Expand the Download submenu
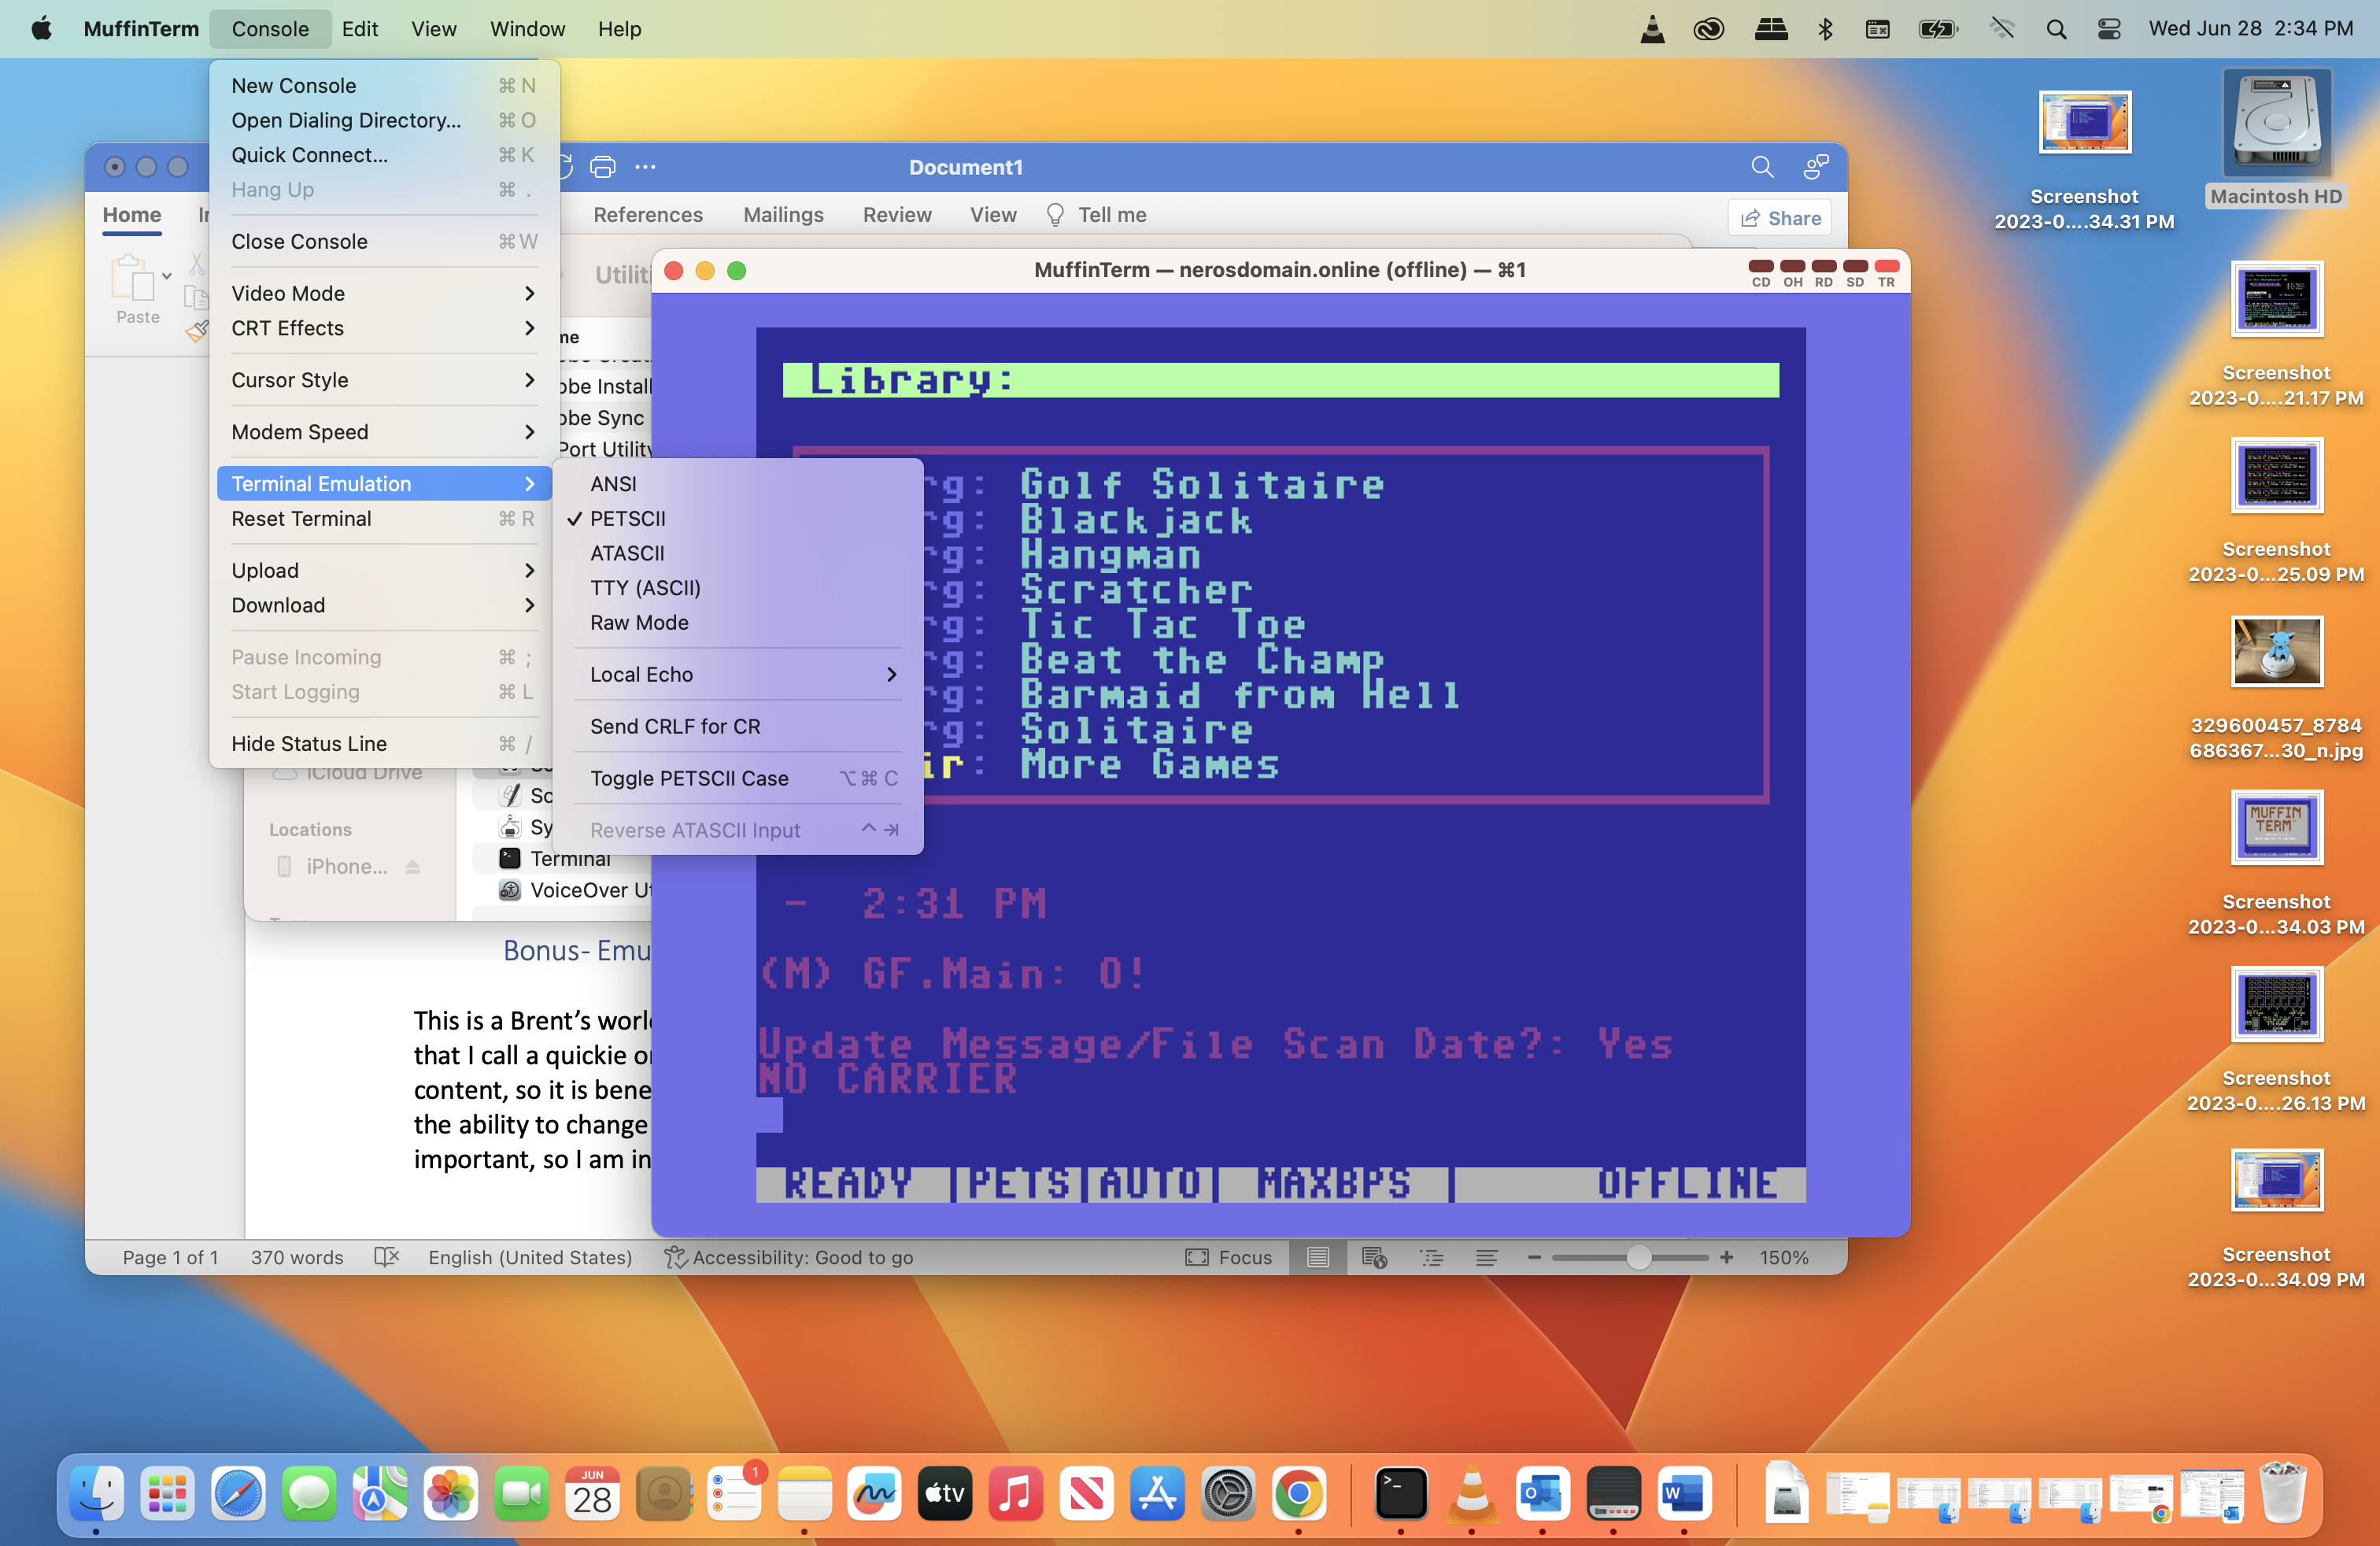 click(x=384, y=605)
